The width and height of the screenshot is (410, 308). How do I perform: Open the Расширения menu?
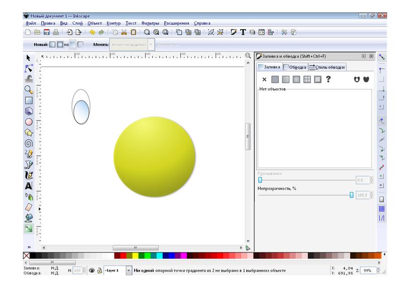click(x=176, y=23)
